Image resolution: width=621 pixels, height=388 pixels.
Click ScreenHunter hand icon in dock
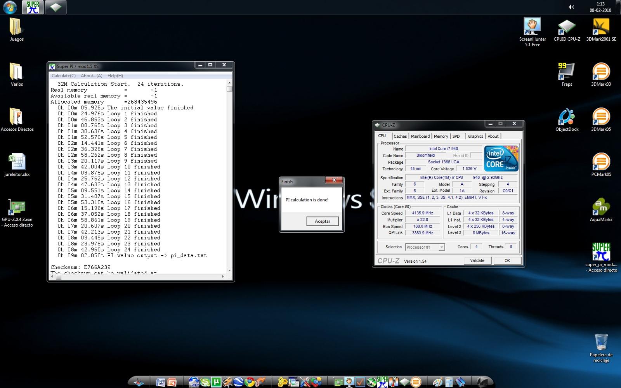[349, 382]
